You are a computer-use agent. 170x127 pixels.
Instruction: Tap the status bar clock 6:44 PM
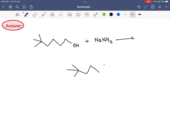point(5,1)
